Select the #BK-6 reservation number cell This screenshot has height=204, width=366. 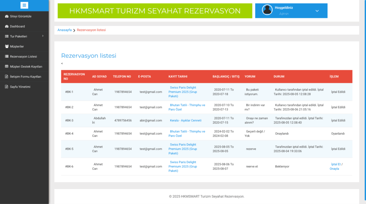click(x=69, y=166)
